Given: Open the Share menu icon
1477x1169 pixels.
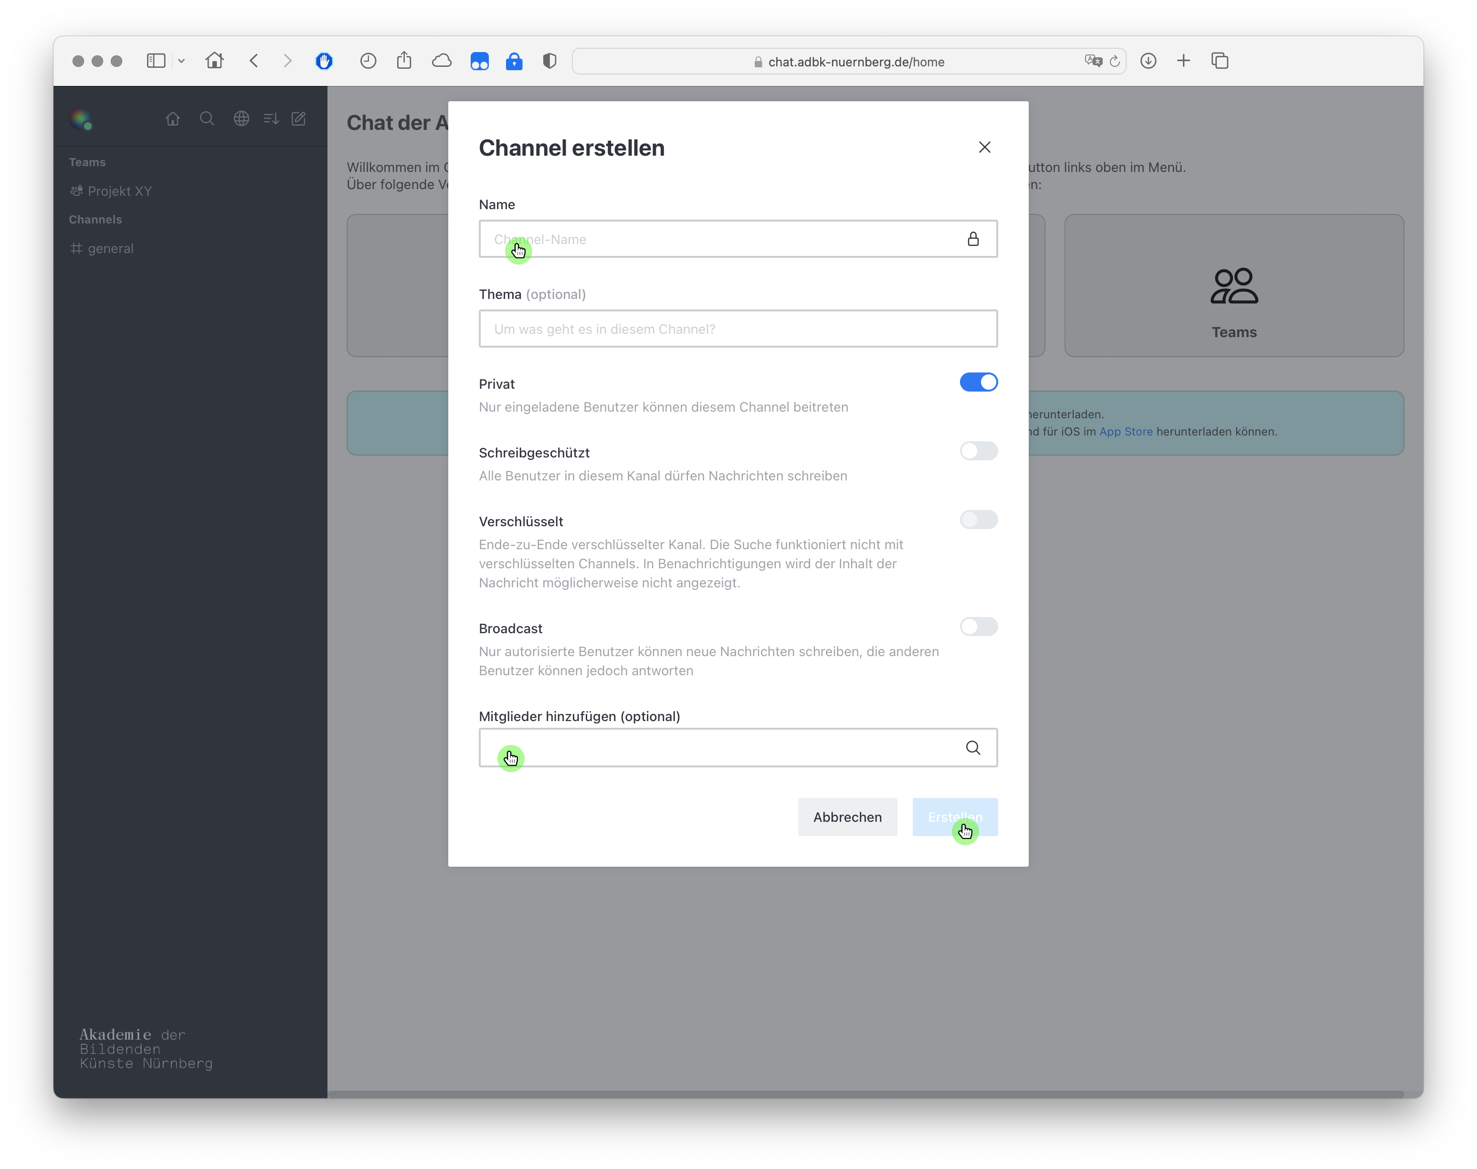Looking at the screenshot, I should point(404,60).
